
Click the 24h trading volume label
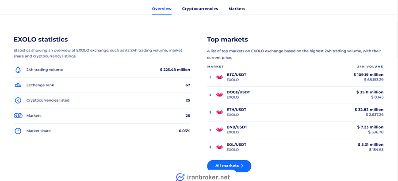coord(45,70)
